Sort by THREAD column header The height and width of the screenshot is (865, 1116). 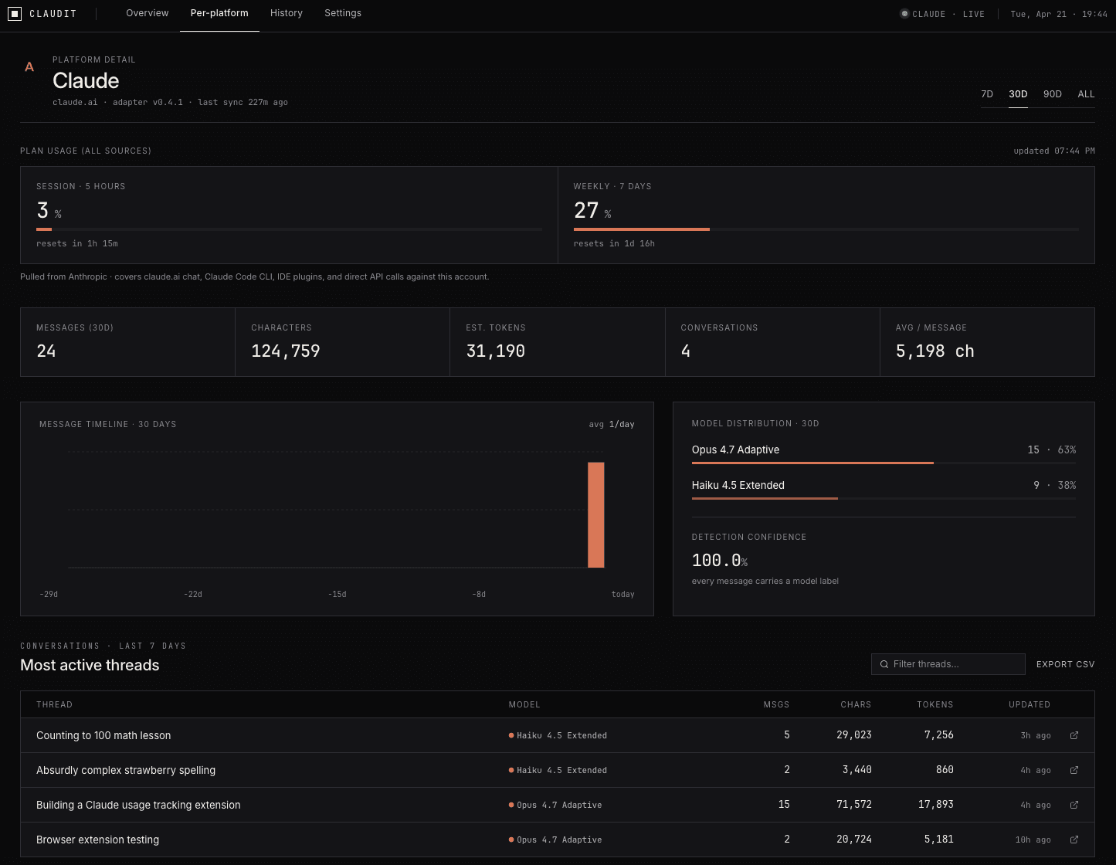point(54,704)
